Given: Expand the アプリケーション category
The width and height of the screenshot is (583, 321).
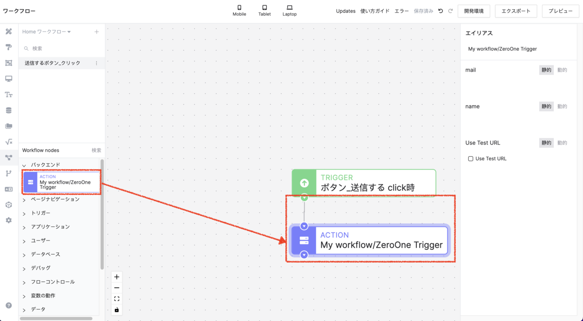Looking at the screenshot, I should (x=24, y=227).
